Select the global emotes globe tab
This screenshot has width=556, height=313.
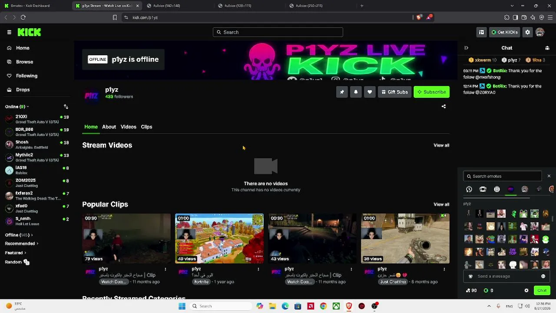pos(497,190)
